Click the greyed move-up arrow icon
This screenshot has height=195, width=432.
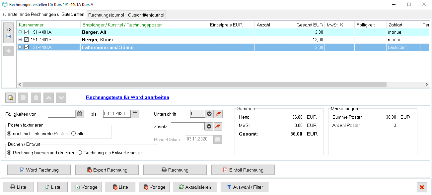[48, 97]
